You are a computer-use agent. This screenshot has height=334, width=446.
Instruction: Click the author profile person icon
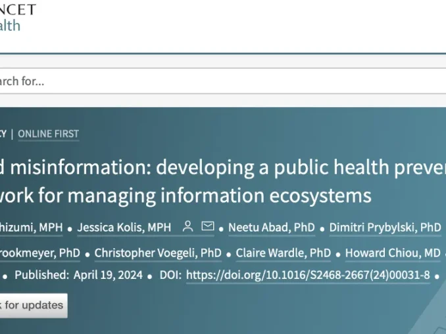[x=187, y=227]
